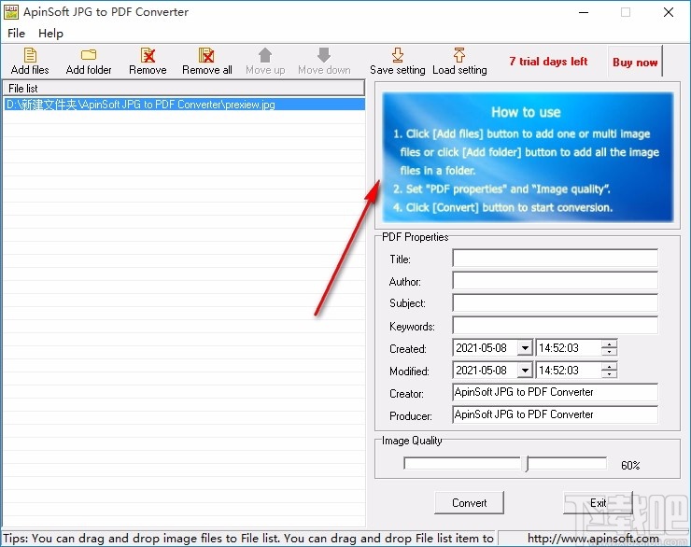Viewport: 691px width, 547px height.
Task: Click the Image Quality slider thumb
Action: [527, 464]
